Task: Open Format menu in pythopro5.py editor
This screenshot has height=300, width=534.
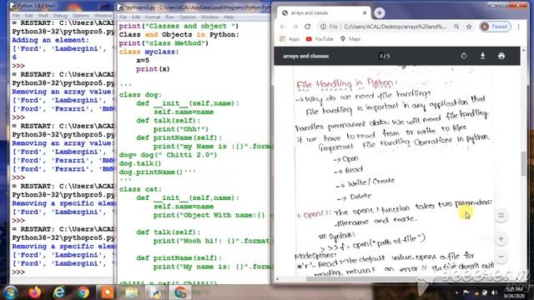Action: point(153,17)
